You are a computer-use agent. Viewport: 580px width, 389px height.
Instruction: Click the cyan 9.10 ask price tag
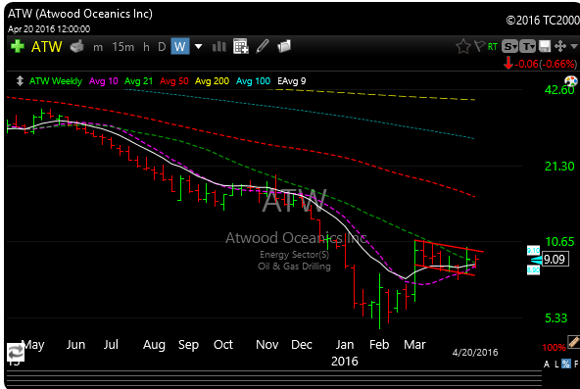coord(533,251)
